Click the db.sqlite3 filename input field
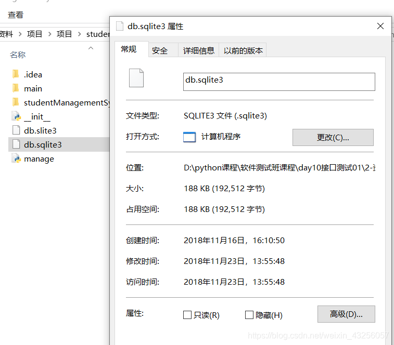This screenshot has width=394, height=345. pyautogui.click(x=279, y=82)
